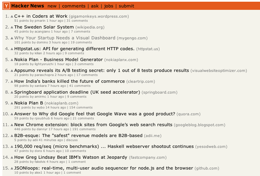
Task: Upvote the JSONloops audio sequencer story
Action: click(x=12, y=168)
